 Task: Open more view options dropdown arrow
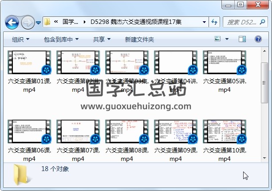tap(227, 39)
